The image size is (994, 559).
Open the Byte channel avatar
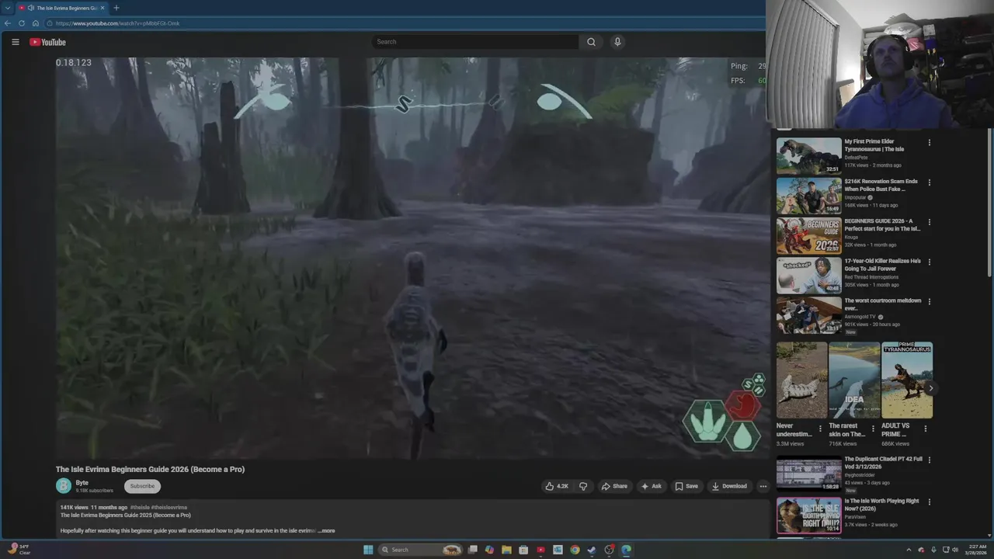[64, 486]
